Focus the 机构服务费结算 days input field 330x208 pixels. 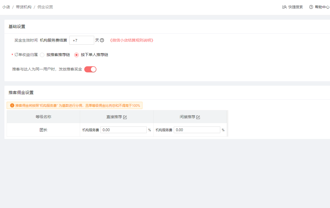pos(82,40)
